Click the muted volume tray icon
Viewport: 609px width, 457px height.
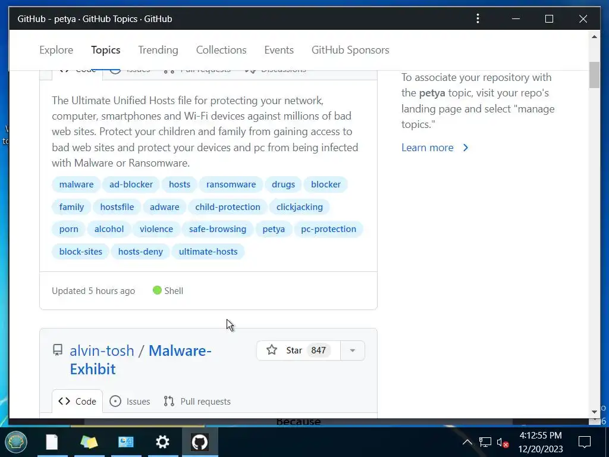click(503, 443)
